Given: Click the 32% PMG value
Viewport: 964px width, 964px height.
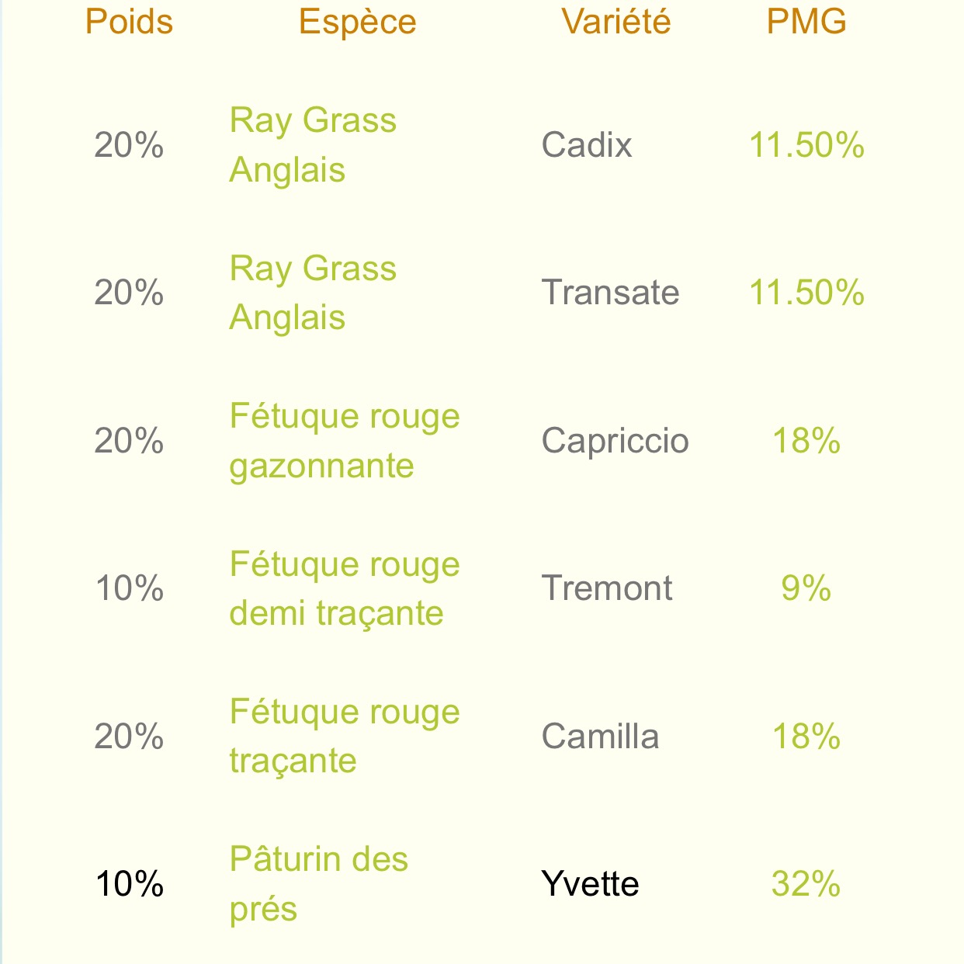Looking at the screenshot, I should (x=806, y=884).
